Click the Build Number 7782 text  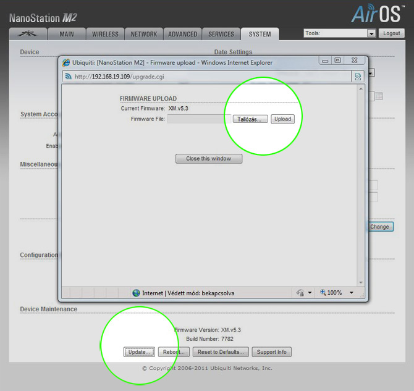click(x=209, y=339)
